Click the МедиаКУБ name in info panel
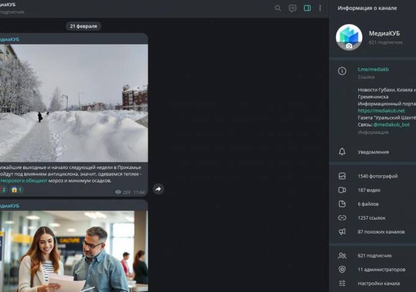The width and height of the screenshot is (416, 292). coord(384,33)
